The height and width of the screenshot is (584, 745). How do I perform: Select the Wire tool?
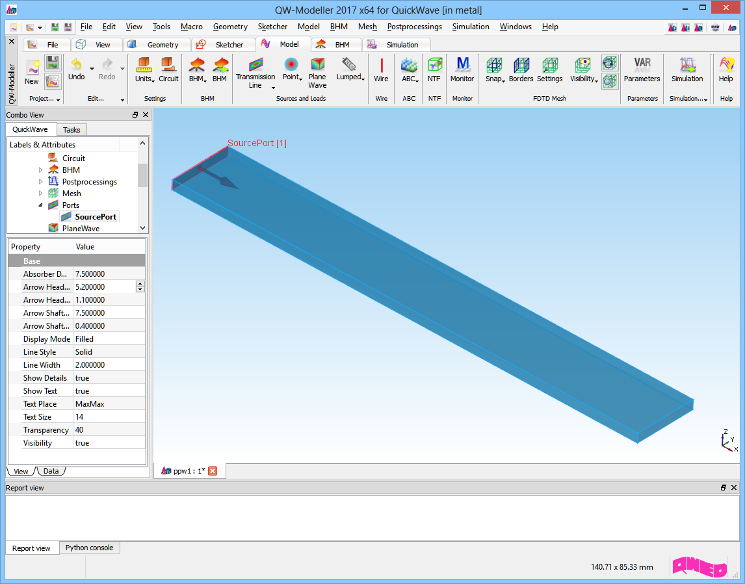click(381, 70)
